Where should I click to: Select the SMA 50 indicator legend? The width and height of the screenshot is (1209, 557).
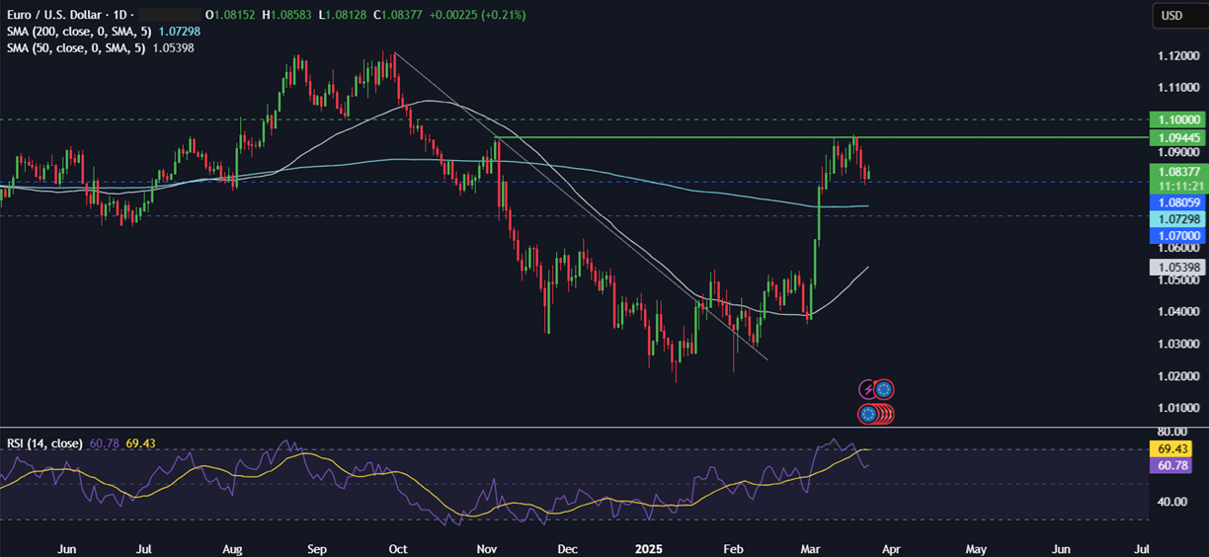click(100, 47)
